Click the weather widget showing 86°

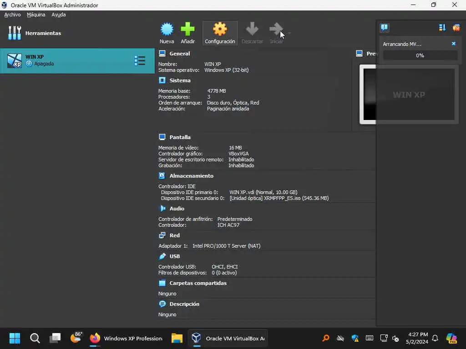76,338
